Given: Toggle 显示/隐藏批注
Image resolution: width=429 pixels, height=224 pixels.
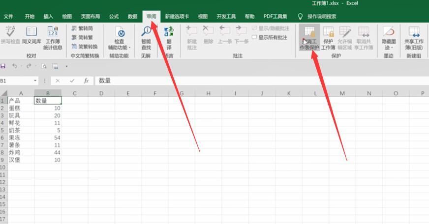Looking at the screenshot, I should (x=270, y=28).
